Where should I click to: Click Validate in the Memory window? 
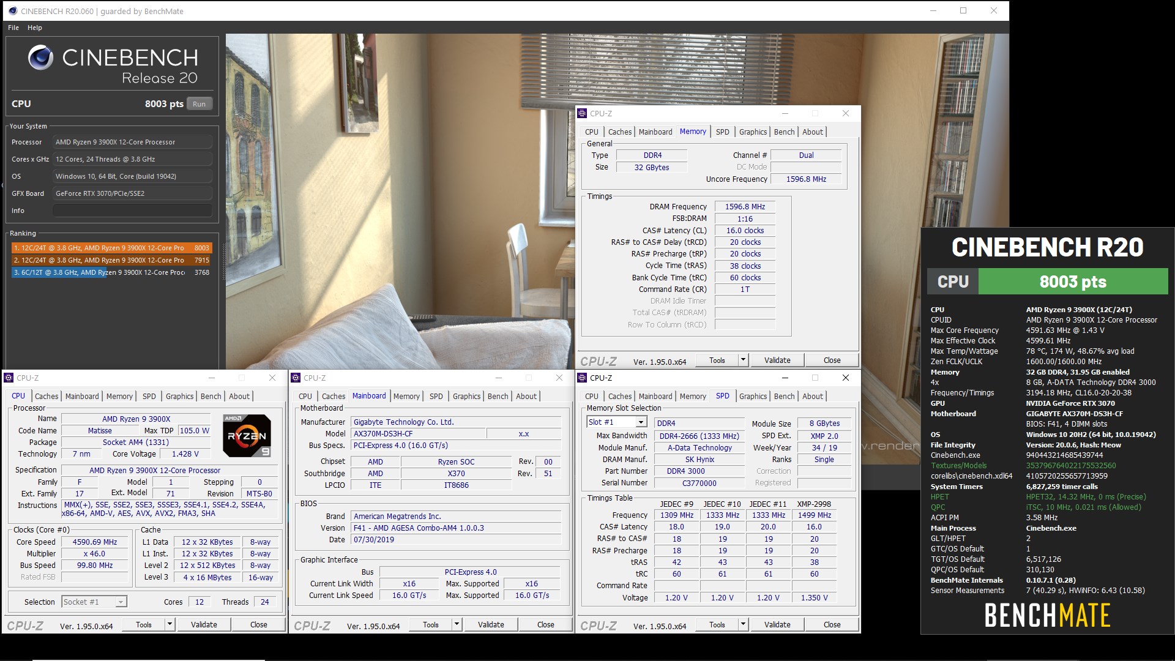777,360
